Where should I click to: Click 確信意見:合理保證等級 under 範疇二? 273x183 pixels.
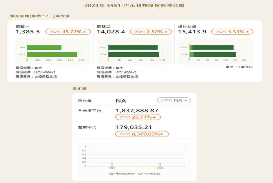(117, 76)
